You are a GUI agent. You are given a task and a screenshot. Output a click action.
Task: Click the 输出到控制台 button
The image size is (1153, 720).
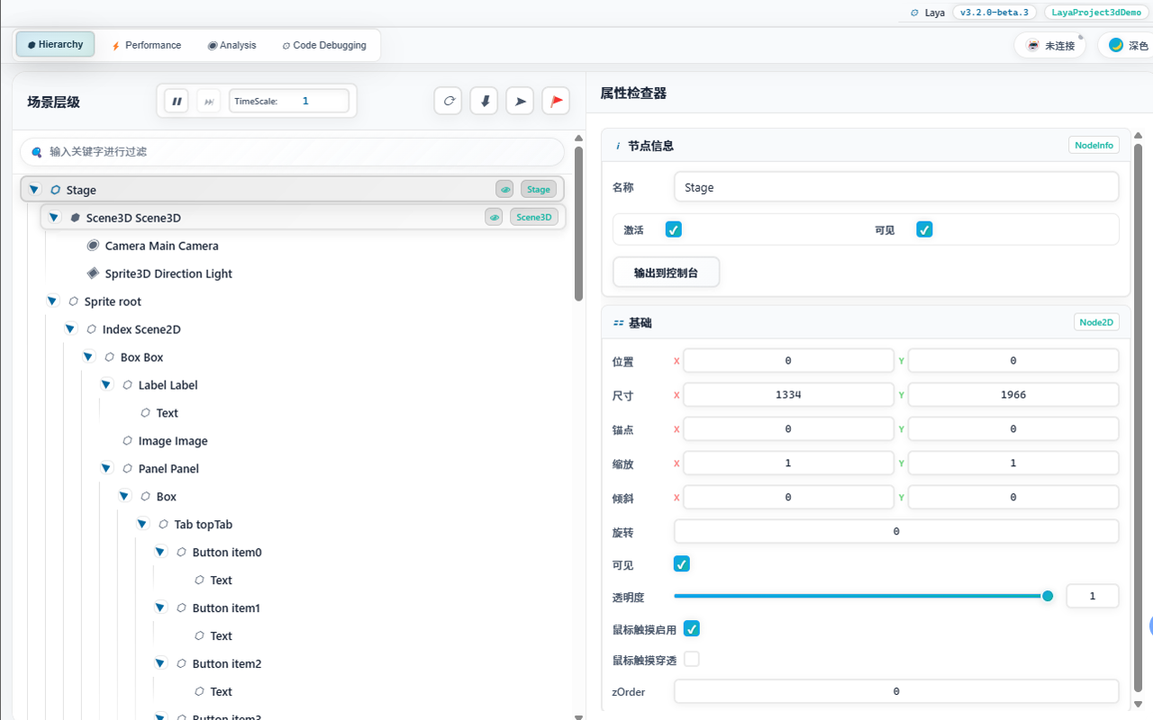667,273
